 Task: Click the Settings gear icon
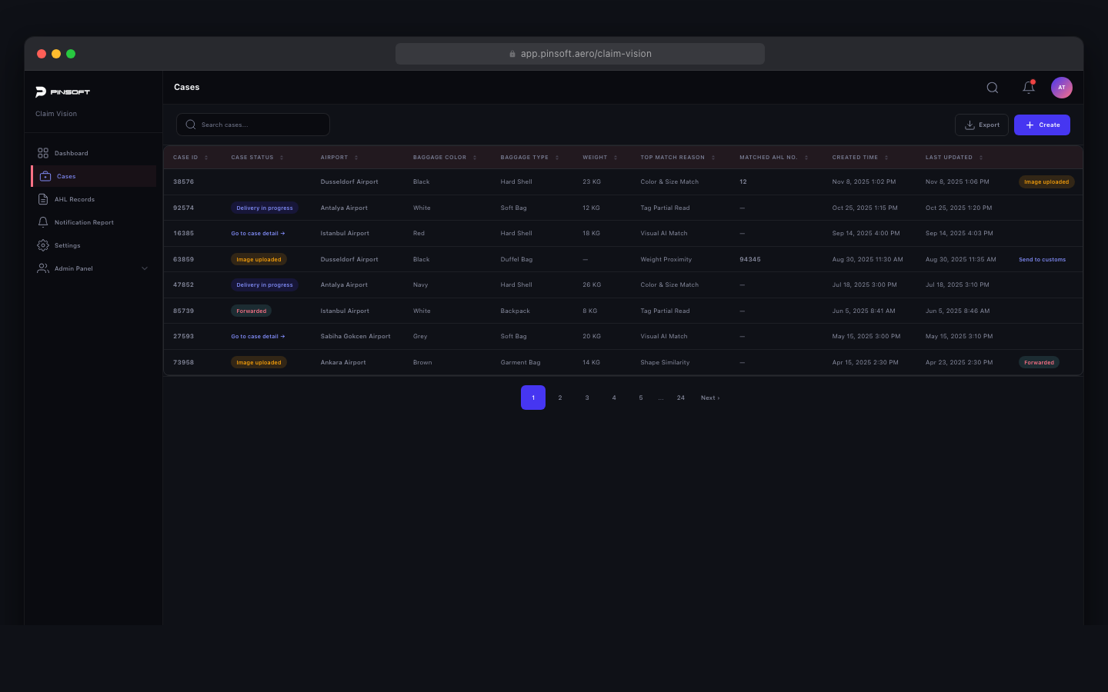tap(43, 245)
